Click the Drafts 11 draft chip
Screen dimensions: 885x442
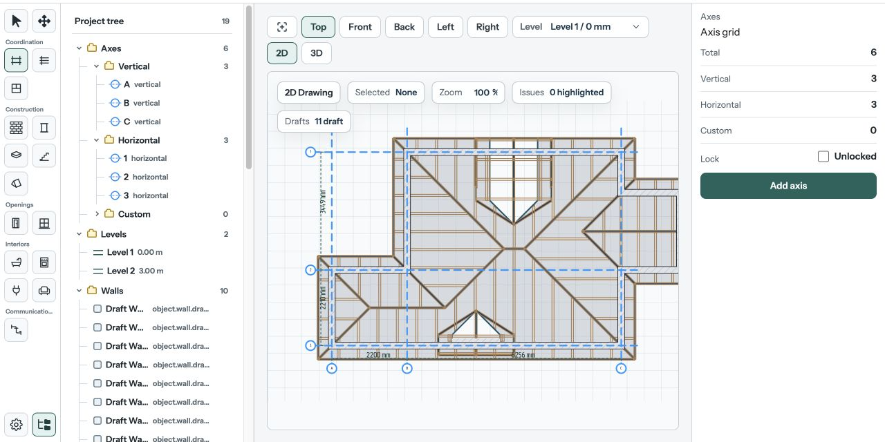point(314,122)
